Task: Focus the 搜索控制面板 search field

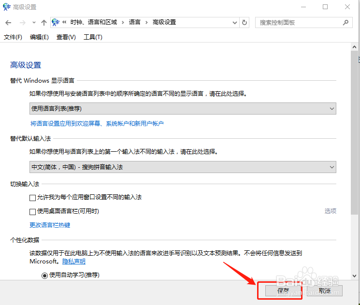Action: coord(304,23)
